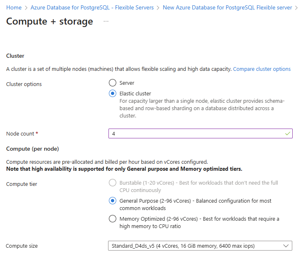Navigate to Azure Database for PostgreSQL - Flexible Servers
This screenshot has height=278, width=298.
pos(92,8)
